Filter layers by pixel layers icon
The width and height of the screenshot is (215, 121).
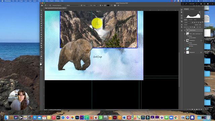pyautogui.click(x=192, y=23)
